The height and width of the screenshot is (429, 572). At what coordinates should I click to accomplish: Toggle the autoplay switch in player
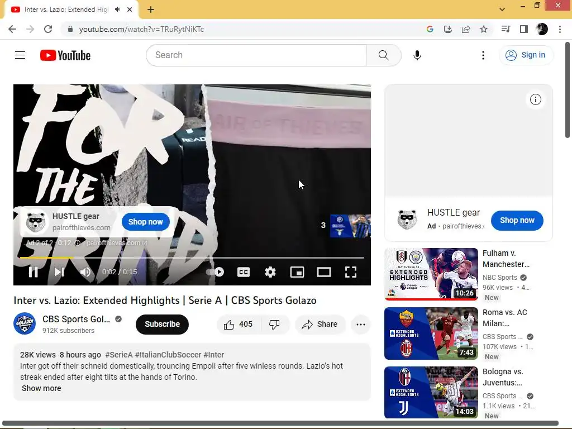pyautogui.click(x=216, y=272)
